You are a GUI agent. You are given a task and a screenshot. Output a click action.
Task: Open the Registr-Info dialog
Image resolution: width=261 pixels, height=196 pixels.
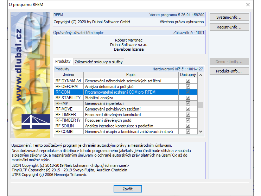229,27
